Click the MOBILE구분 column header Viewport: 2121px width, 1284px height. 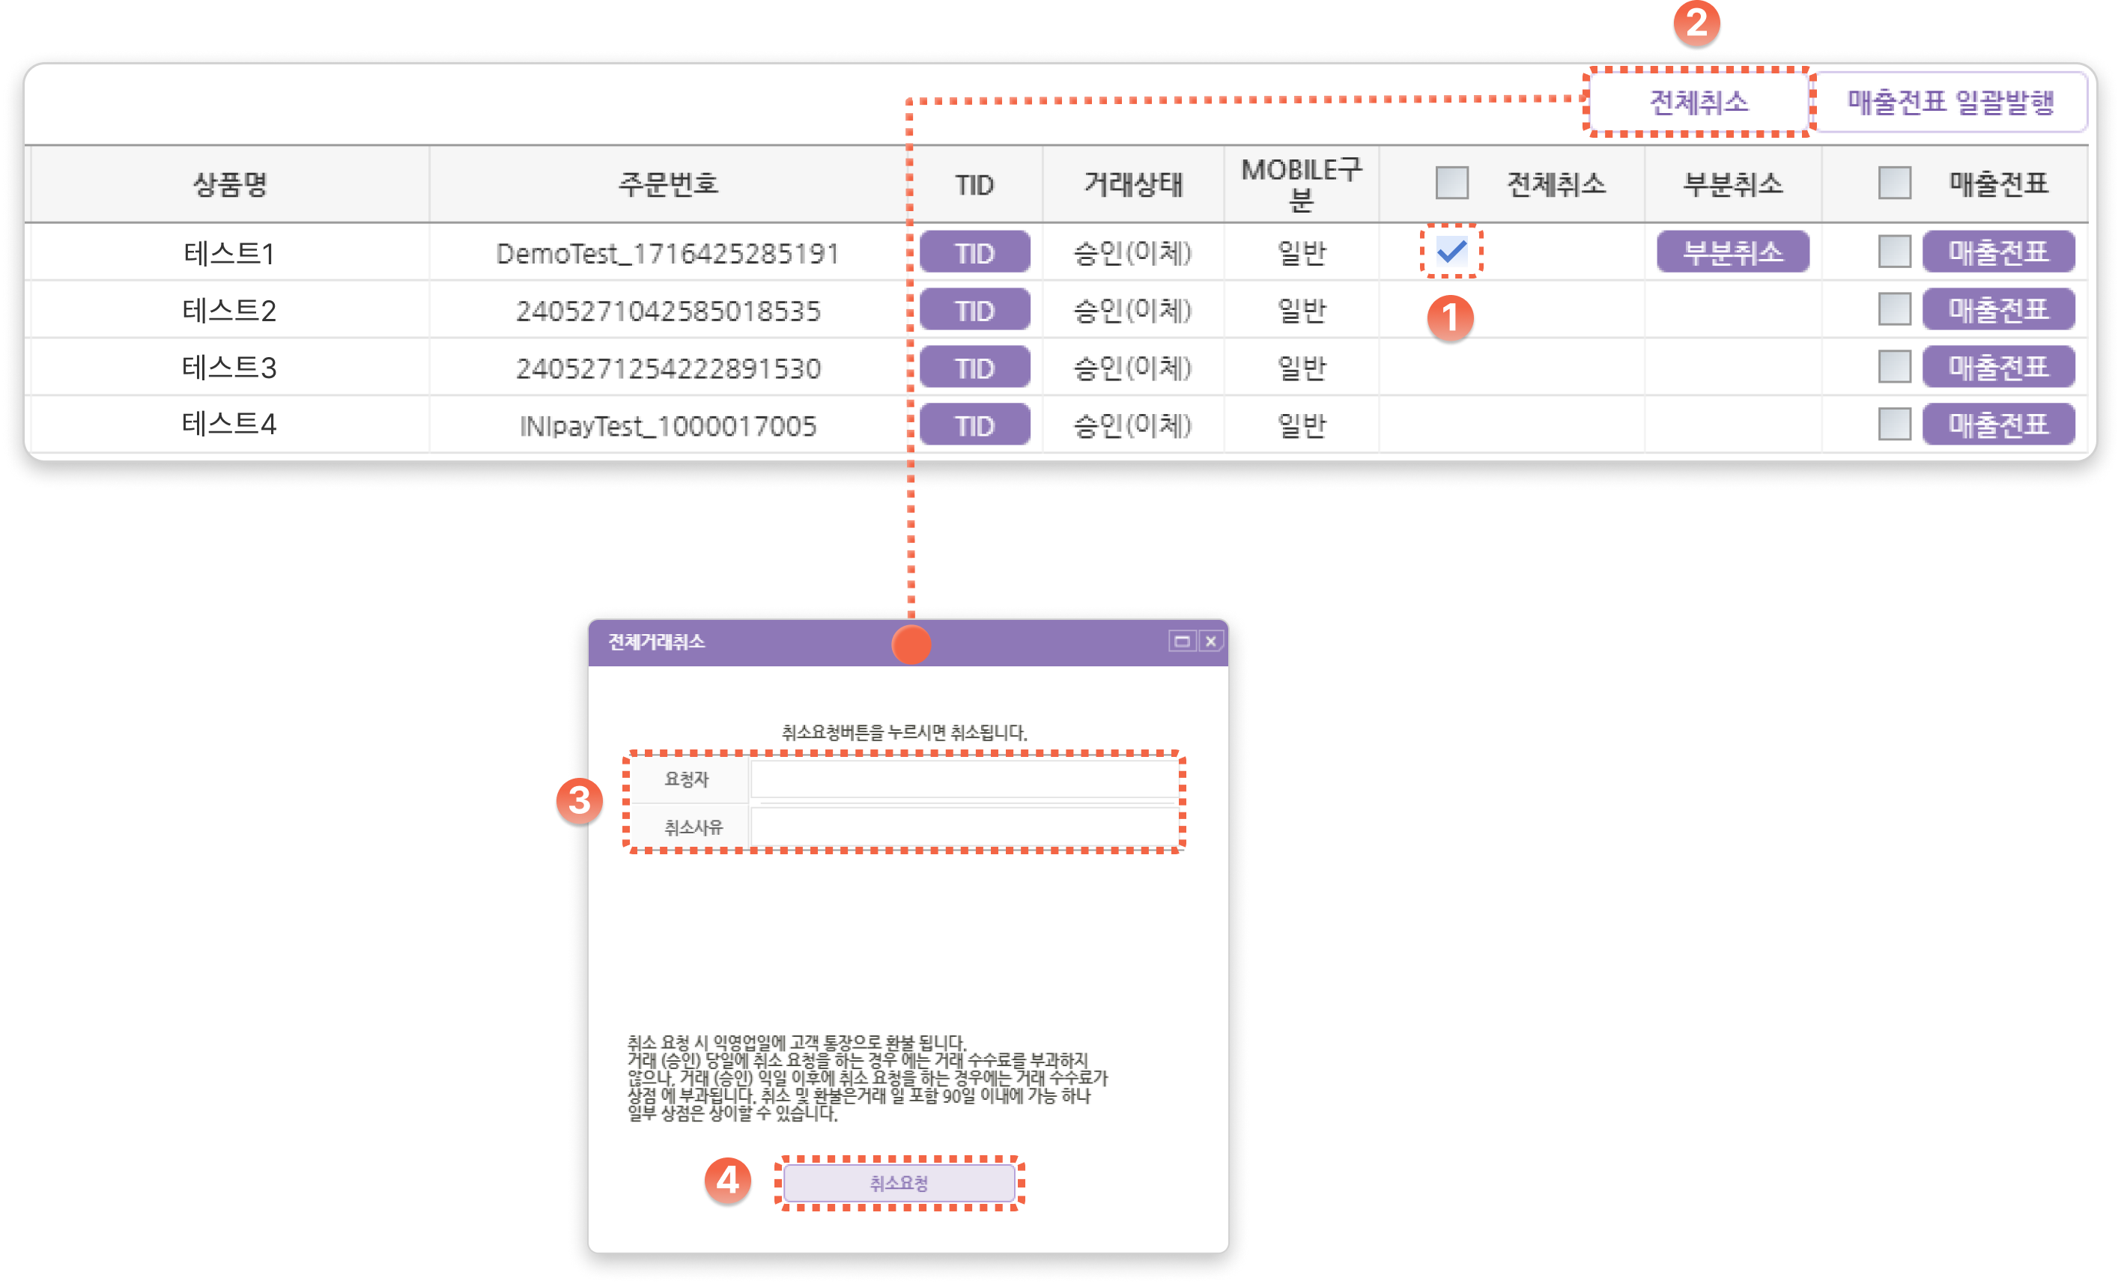[x=1302, y=184]
